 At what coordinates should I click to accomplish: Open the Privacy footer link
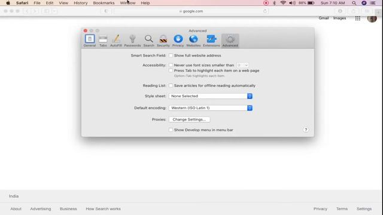coord(320,208)
